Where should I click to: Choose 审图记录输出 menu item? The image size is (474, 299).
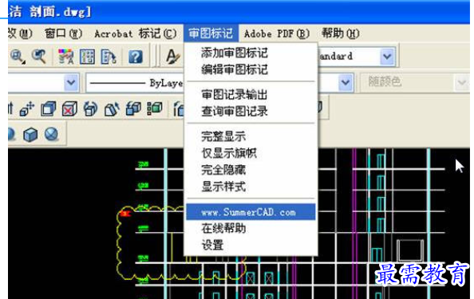235,95
